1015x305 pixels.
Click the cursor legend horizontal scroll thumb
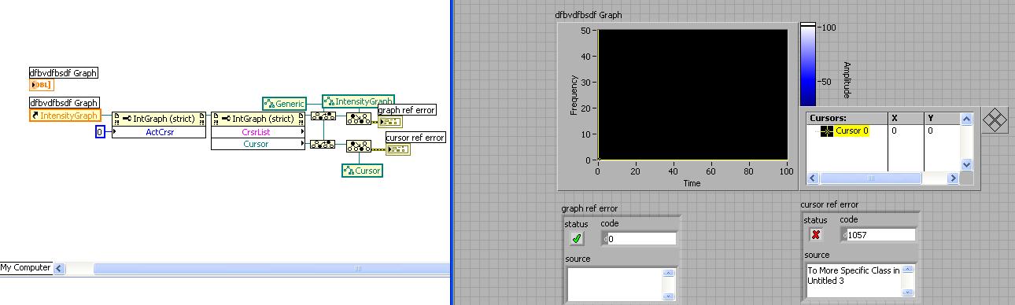[x=870, y=178]
